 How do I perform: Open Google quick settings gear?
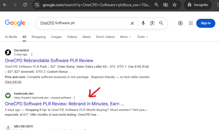[x=180, y=23]
